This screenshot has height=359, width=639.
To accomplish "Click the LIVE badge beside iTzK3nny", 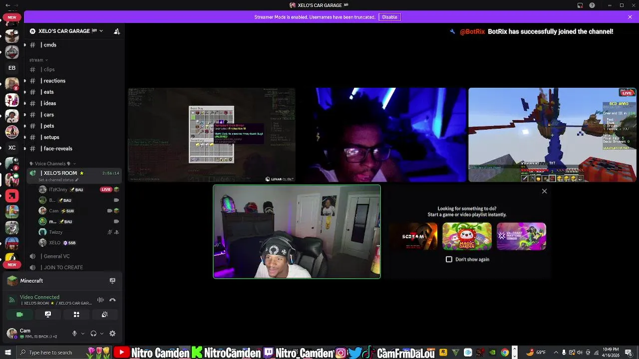I will 106,189.
